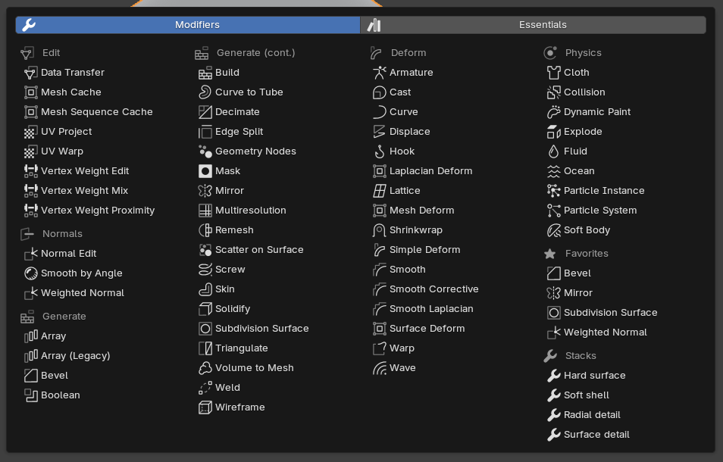Click the Hook modifier icon
Viewport: 723px width, 462px height.
[379, 151]
